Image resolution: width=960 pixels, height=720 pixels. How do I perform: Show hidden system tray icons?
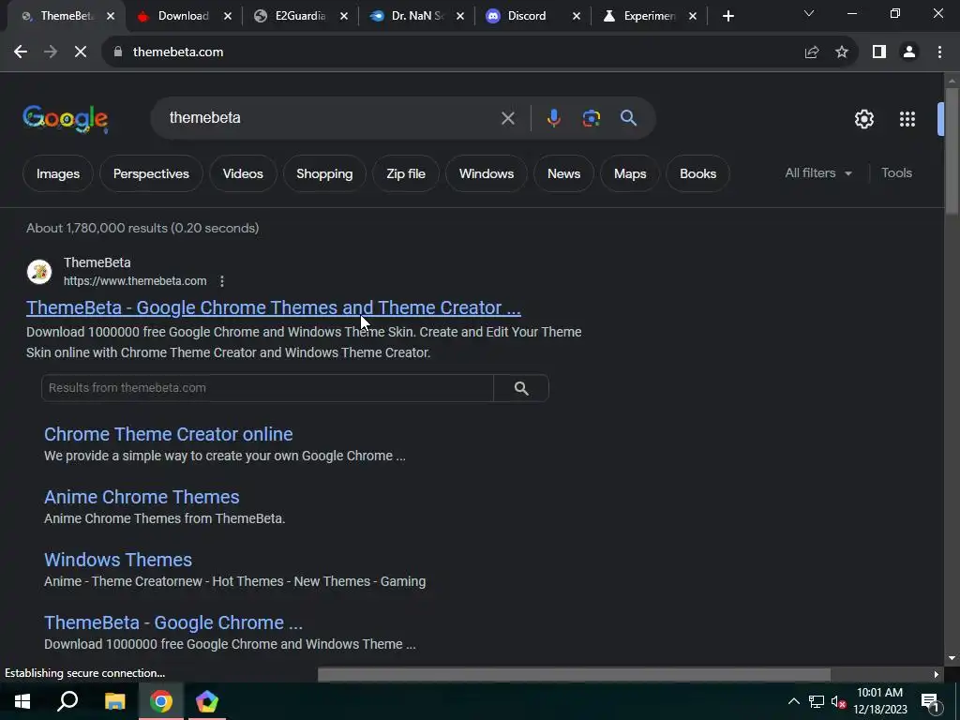pyautogui.click(x=793, y=701)
